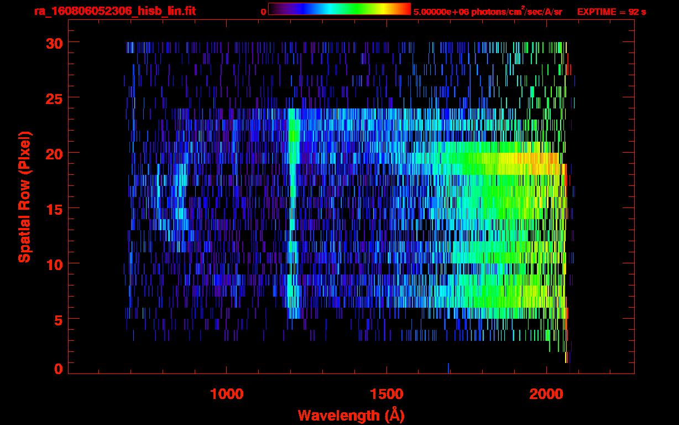Click the y-axis tick label 15
The image size is (679, 425).
[x=54, y=209]
